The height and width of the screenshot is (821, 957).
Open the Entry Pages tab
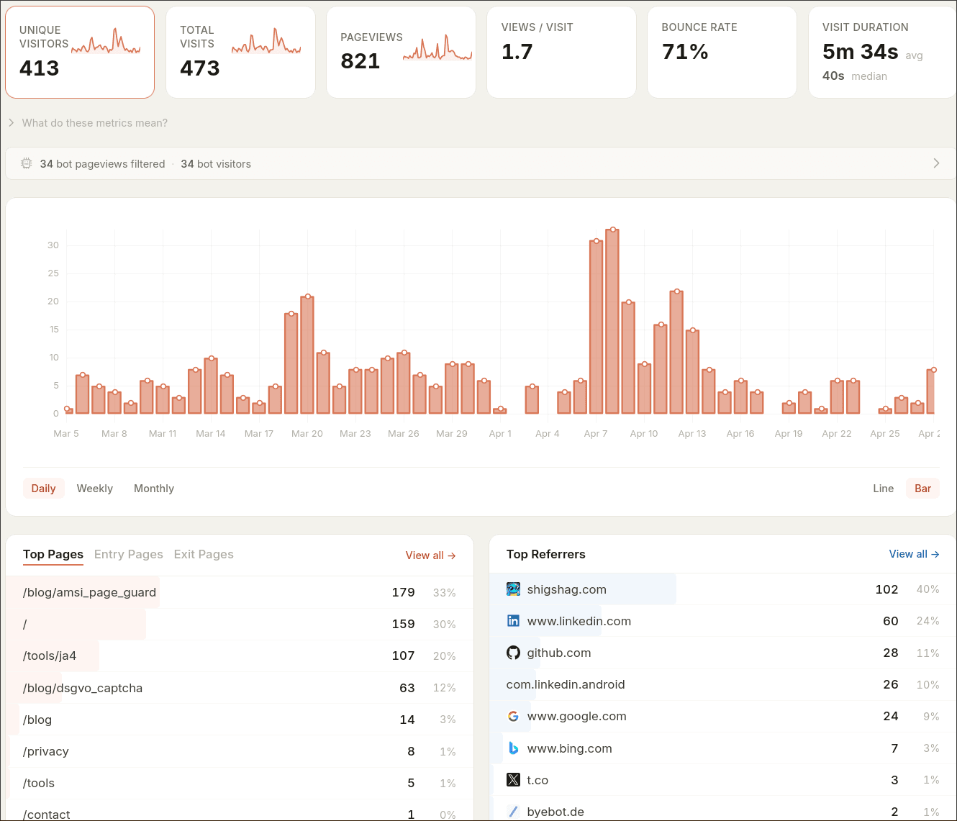click(x=129, y=555)
